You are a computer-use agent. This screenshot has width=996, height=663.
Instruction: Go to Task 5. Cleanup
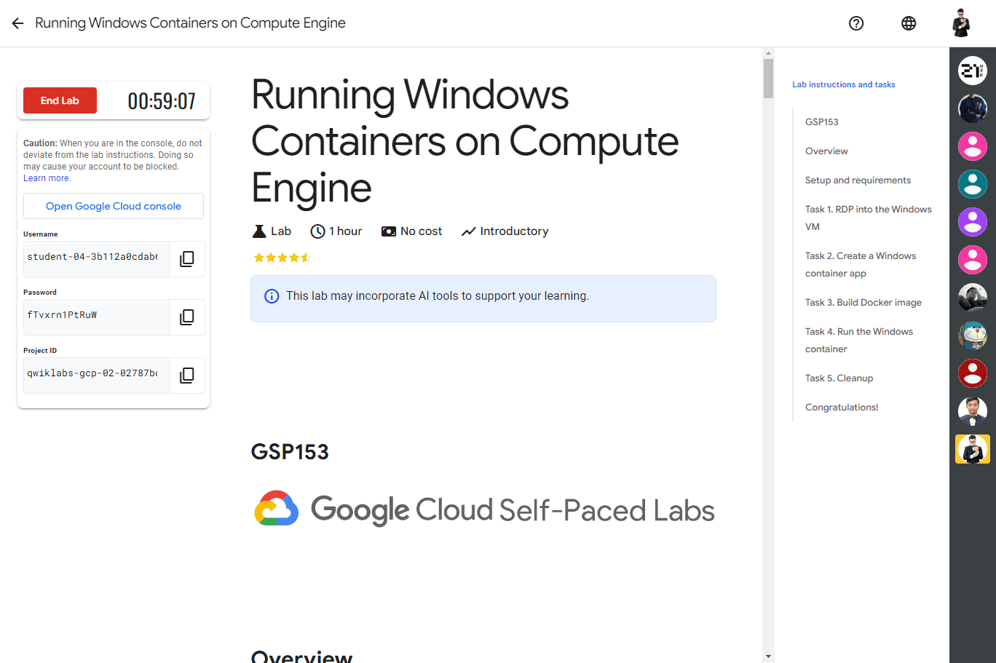(x=839, y=378)
